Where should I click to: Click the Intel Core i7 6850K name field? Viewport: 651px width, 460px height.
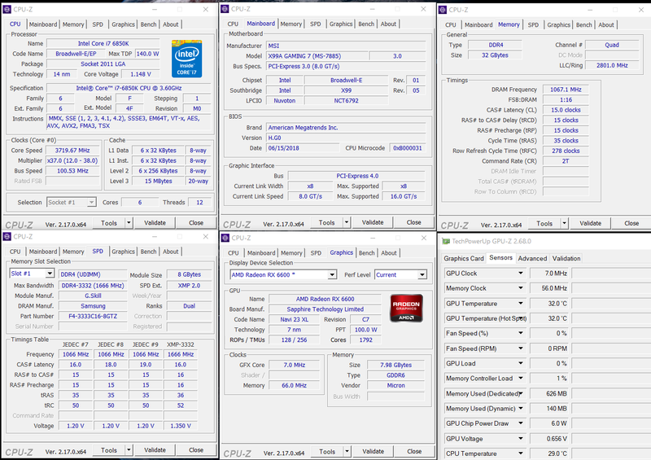tap(103, 43)
